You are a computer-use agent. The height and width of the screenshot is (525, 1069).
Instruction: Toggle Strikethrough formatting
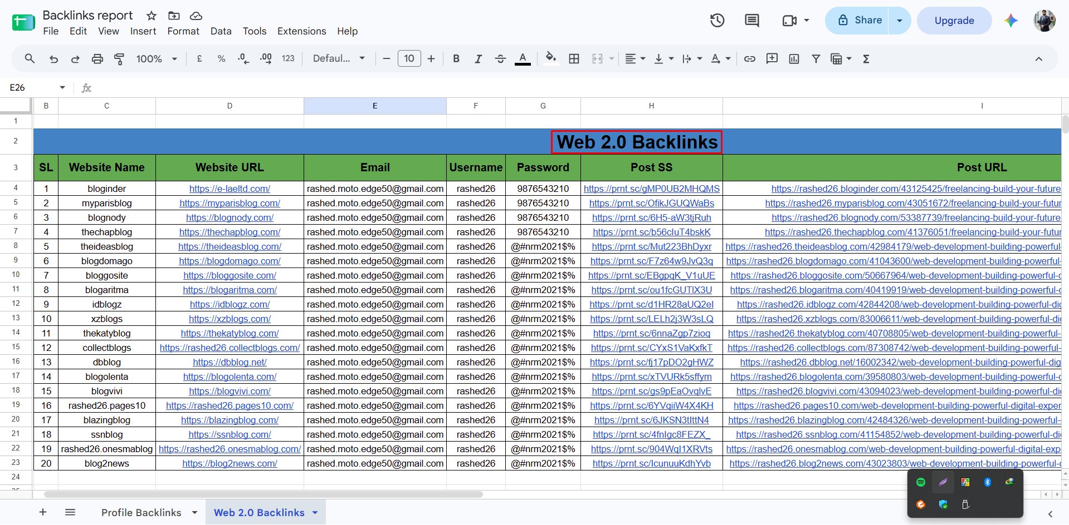pyautogui.click(x=500, y=58)
